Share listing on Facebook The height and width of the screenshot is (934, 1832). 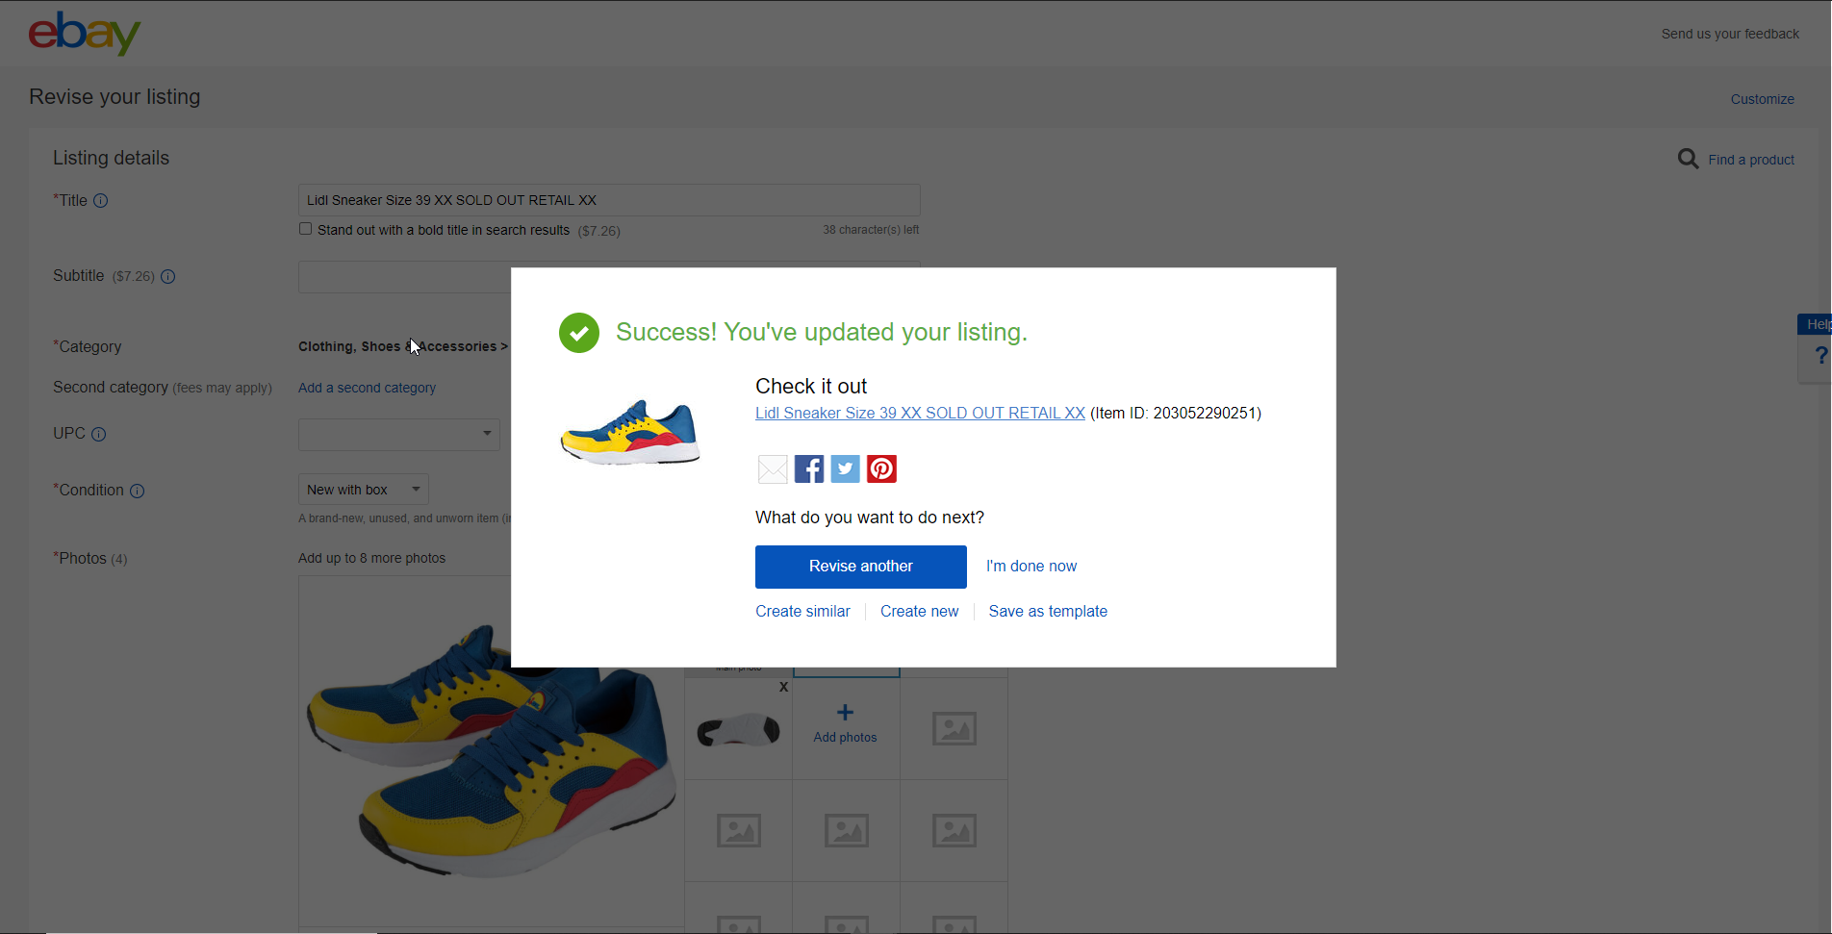(x=809, y=469)
